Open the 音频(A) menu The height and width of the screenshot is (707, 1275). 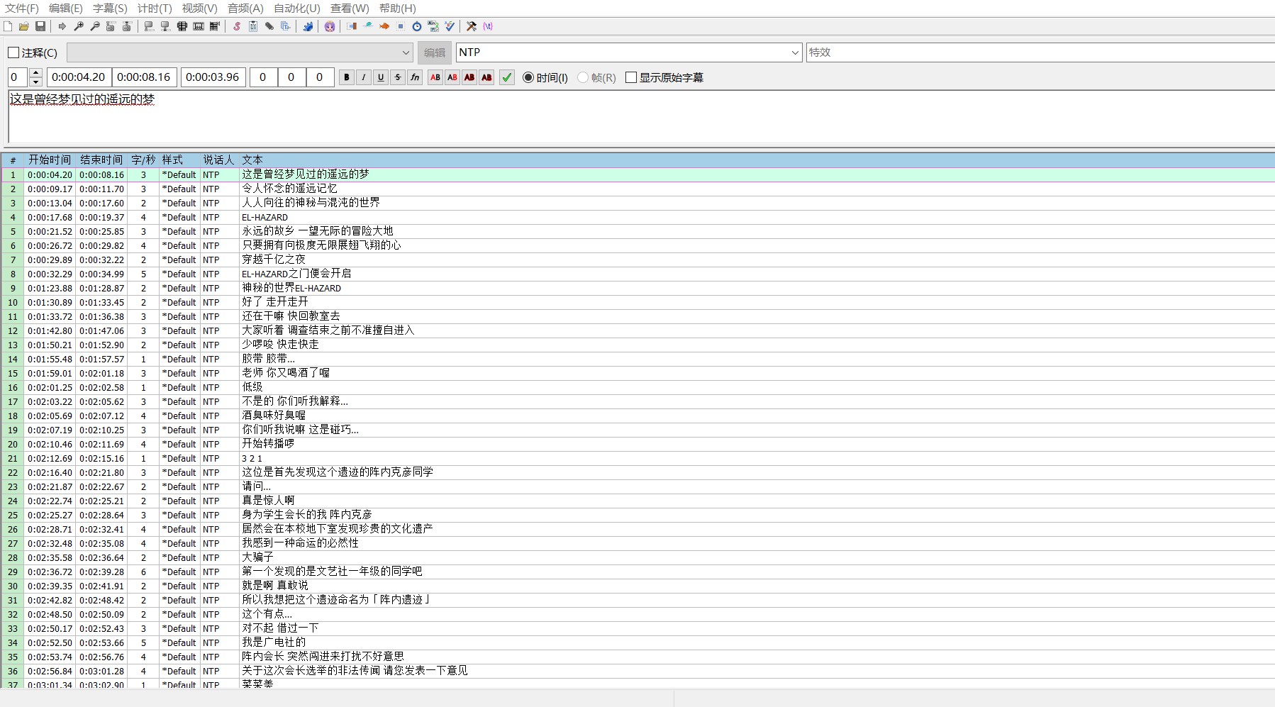click(245, 9)
